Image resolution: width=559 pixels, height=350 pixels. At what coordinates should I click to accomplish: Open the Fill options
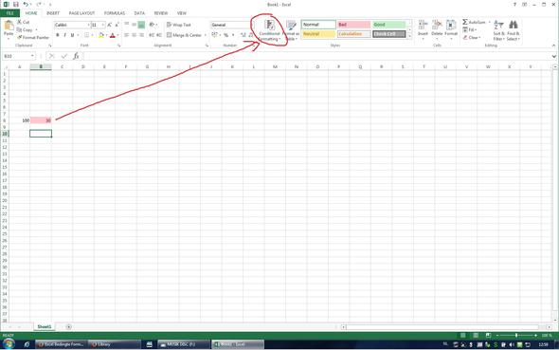(470, 29)
